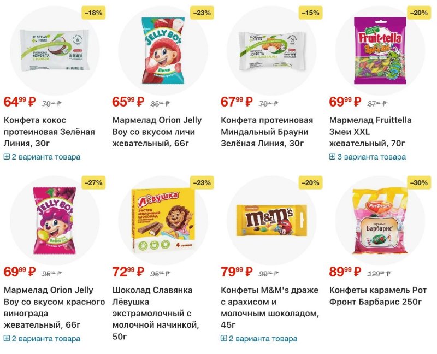Click the -27% discount badge

point(93,182)
